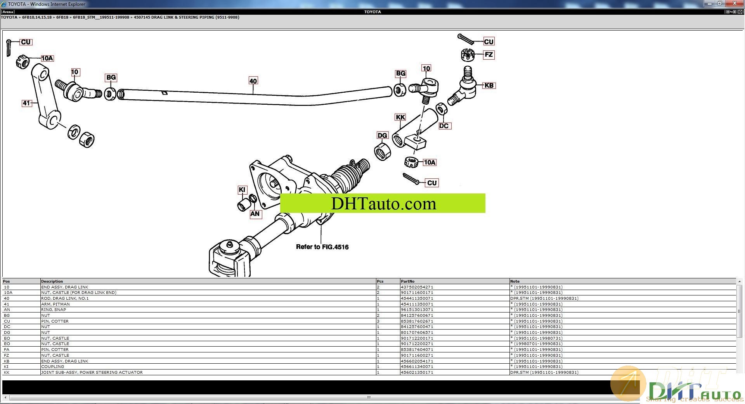
Task: Select row ROD, DRAG LINK, NO.1
Action: click(369, 299)
